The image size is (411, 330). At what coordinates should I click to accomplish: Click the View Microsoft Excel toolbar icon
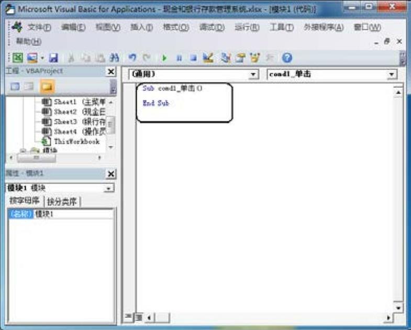[18, 58]
